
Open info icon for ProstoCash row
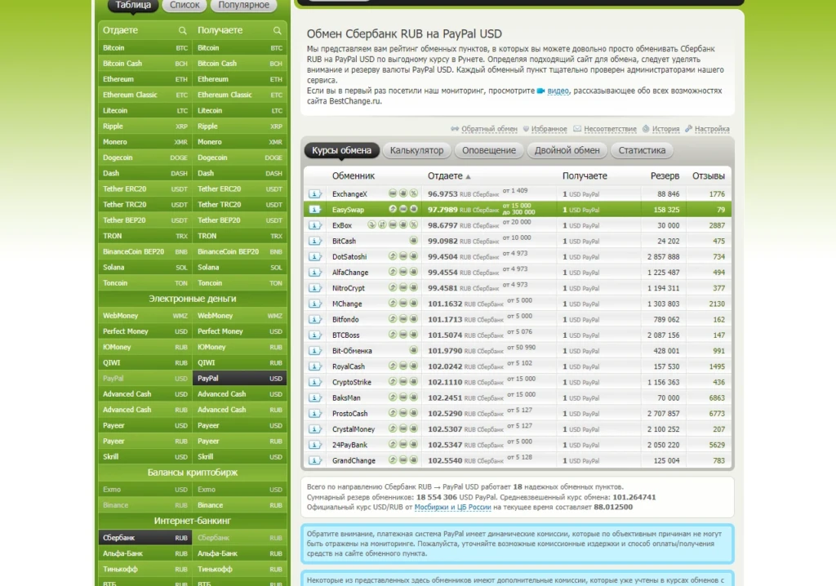[314, 413]
